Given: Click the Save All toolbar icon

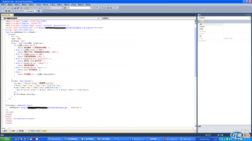Looking at the screenshot, I should (18, 8).
